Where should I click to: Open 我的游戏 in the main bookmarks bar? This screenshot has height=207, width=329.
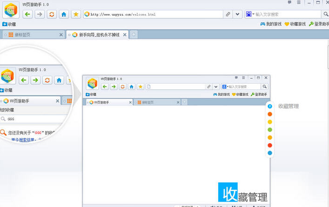pos(271,24)
